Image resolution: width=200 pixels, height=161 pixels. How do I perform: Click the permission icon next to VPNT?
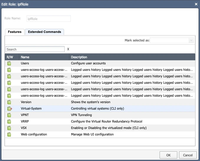click(9, 115)
